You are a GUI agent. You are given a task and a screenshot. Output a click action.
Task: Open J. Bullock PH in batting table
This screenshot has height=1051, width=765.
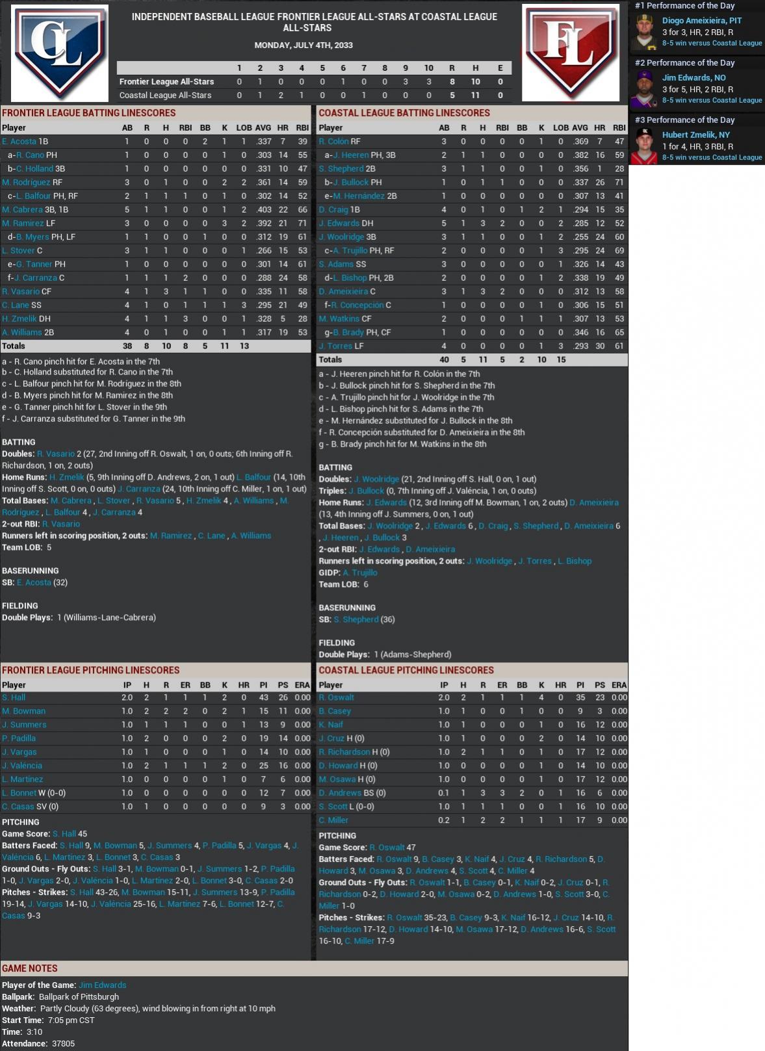click(x=351, y=182)
